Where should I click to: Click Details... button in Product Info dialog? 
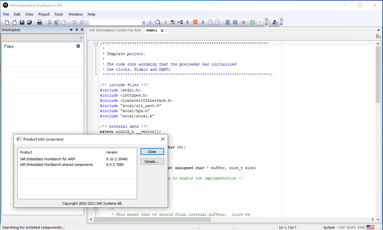click(152, 161)
